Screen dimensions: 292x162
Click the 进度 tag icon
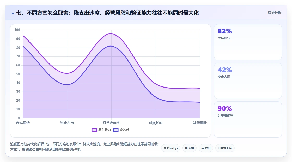pyautogui.click(x=203, y=148)
